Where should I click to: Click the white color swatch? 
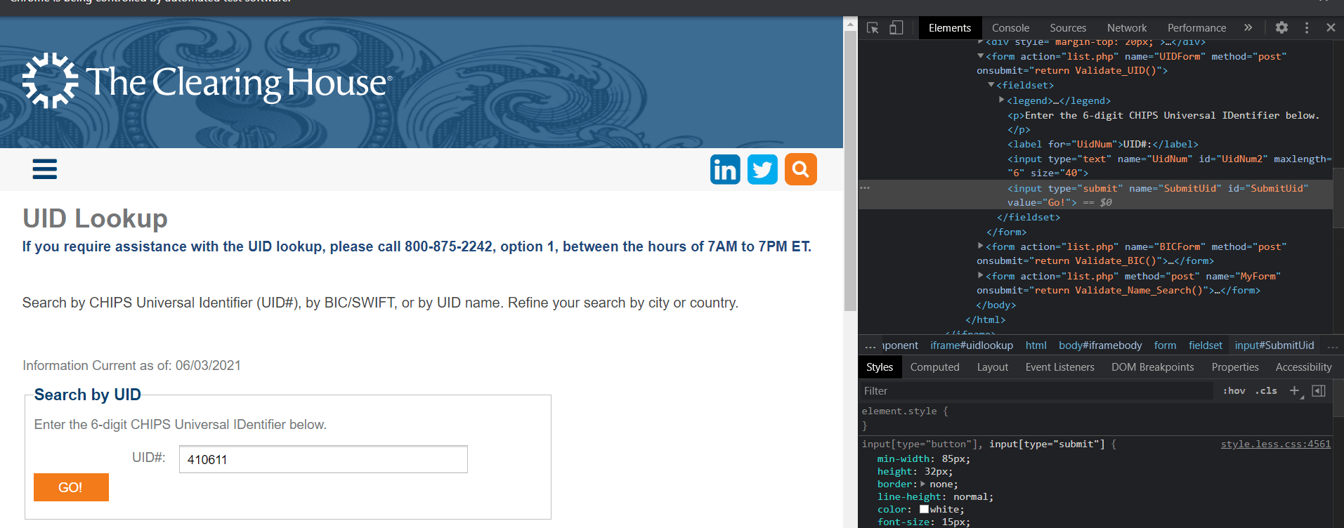tap(924, 509)
